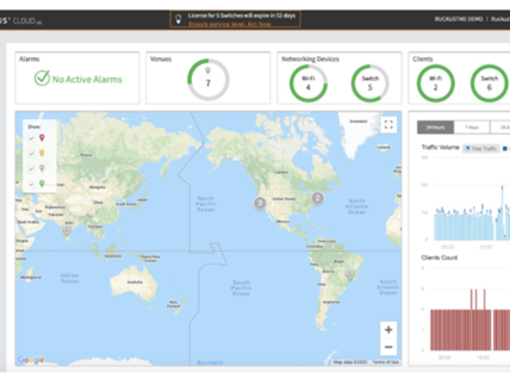Screen dimensions: 510x383
Task: Open the cluster marker labeled 2
Action: pos(317,198)
